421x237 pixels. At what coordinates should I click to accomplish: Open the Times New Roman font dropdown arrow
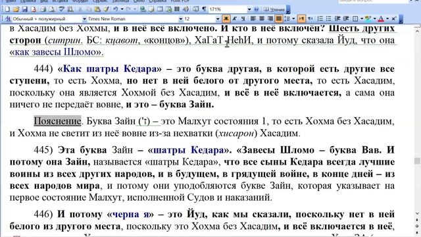click(181, 19)
